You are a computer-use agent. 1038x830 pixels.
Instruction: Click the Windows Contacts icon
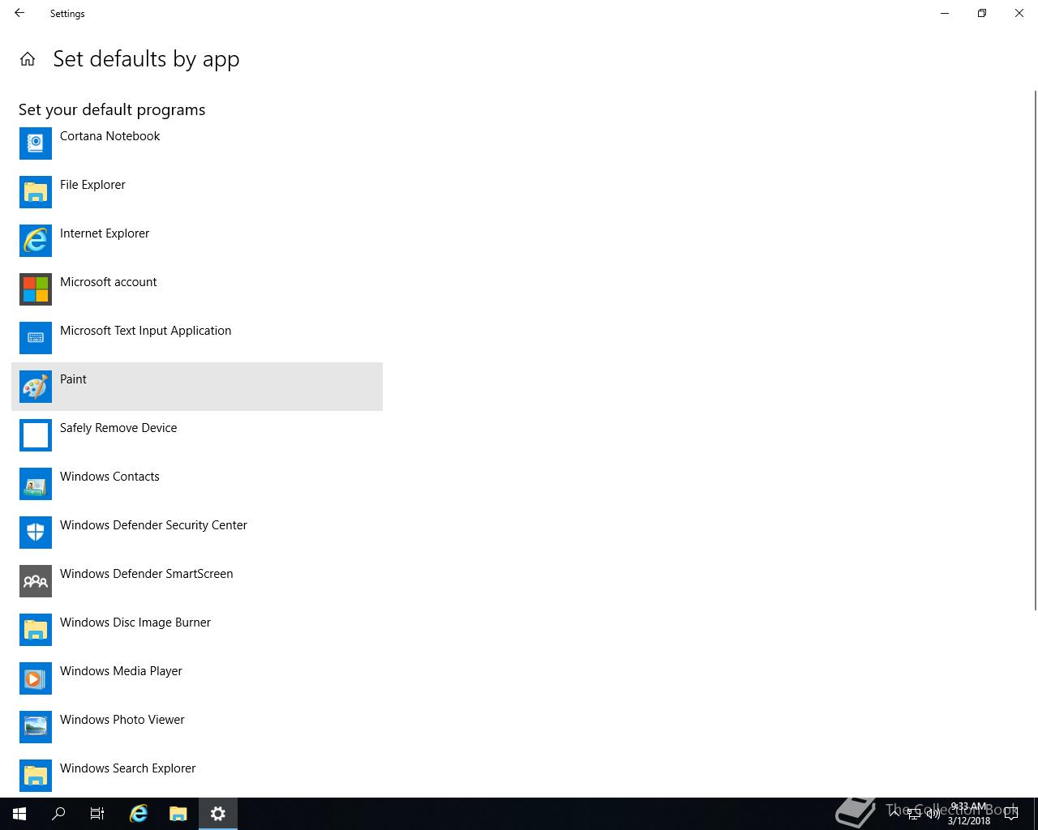(x=36, y=484)
